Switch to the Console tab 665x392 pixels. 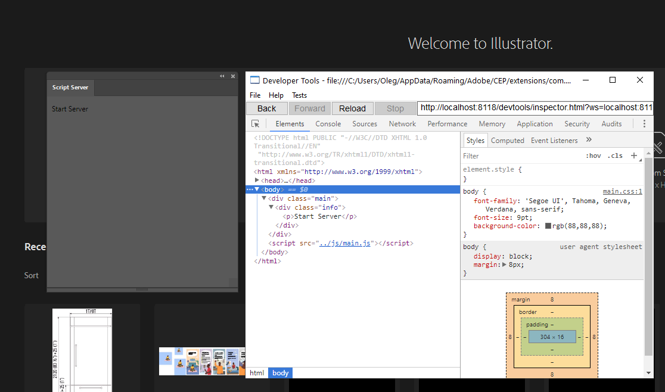[328, 124]
